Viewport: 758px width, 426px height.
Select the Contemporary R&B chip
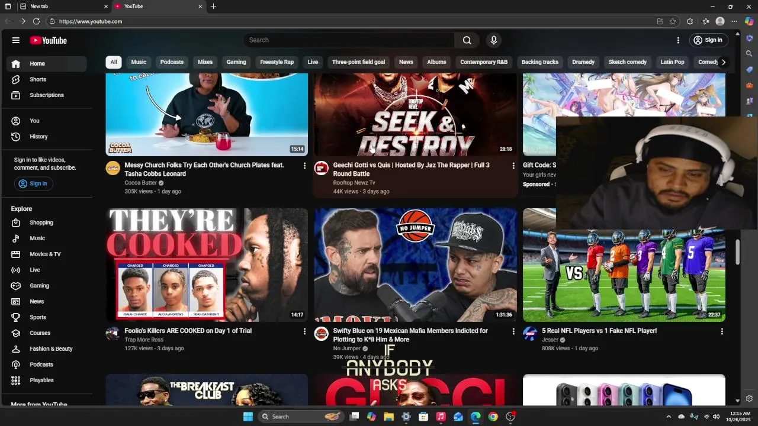[x=484, y=62]
